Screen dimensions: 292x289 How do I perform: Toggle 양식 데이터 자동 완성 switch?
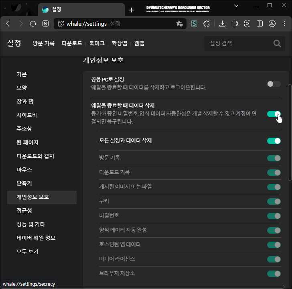click(x=274, y=230)
